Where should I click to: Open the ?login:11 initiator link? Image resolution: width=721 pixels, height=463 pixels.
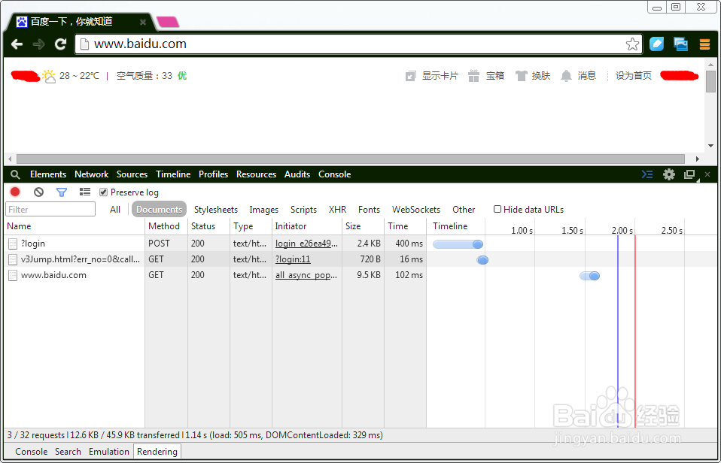click(293, 259)
